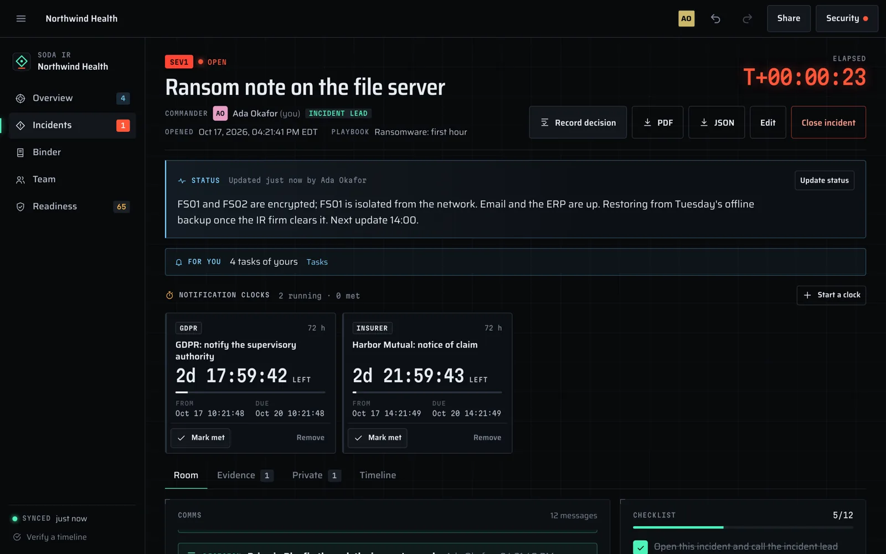886x554 pixels.
Task: Open the hamburger menu icon
Action: point(21,18)
